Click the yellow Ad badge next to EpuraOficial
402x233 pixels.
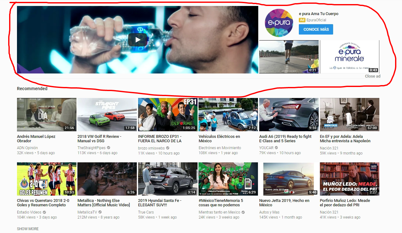(x=302, y=20)
